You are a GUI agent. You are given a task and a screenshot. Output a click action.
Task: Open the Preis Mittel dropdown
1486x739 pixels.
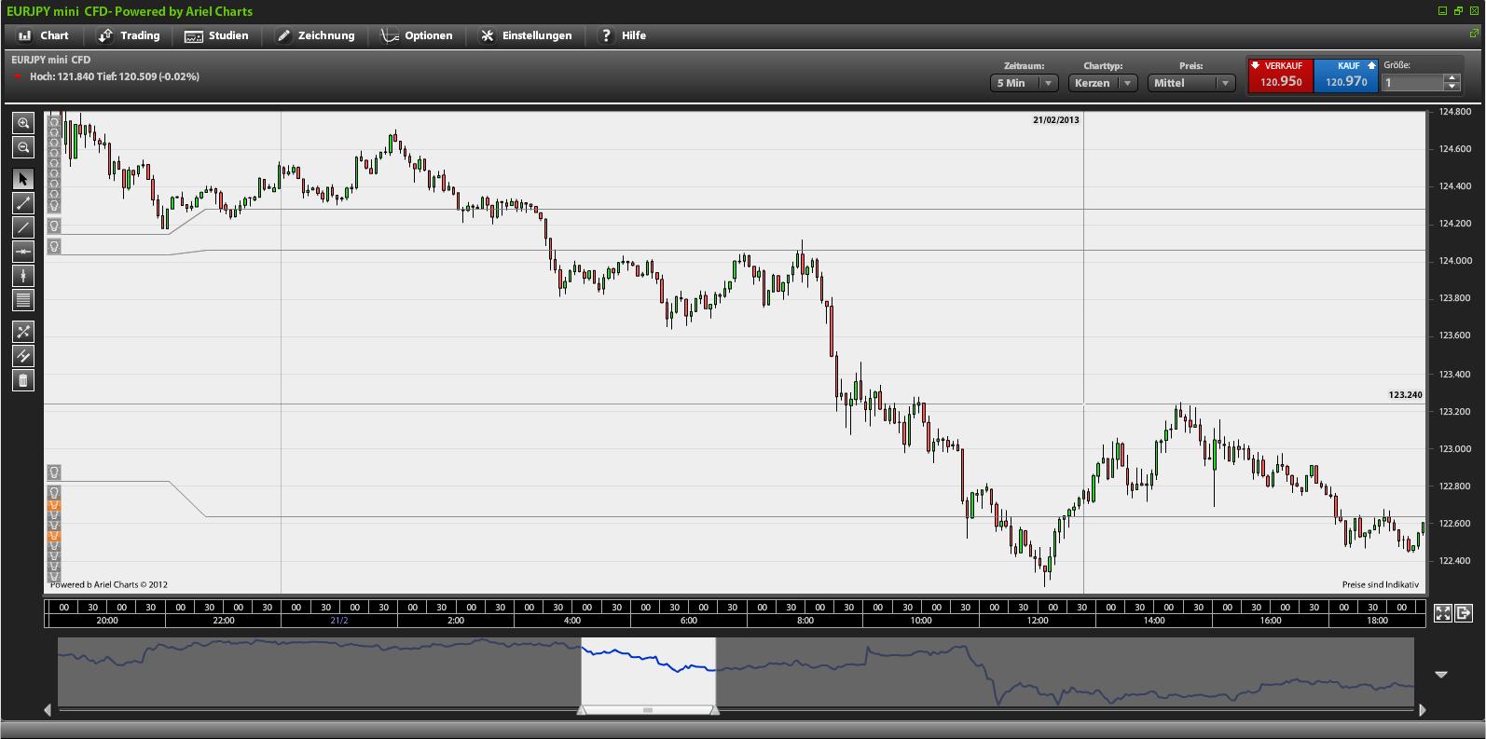(x=1190, y=83)
